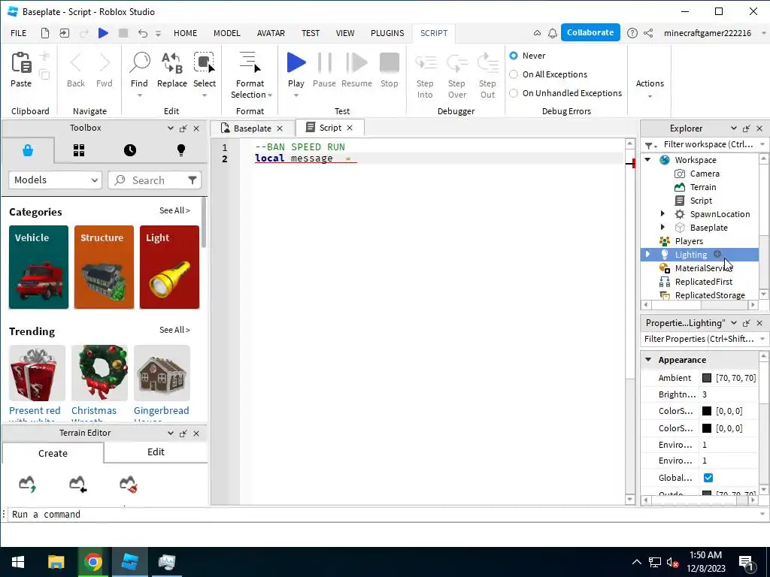Select the terrain Clear tool icon

(128, 484)
